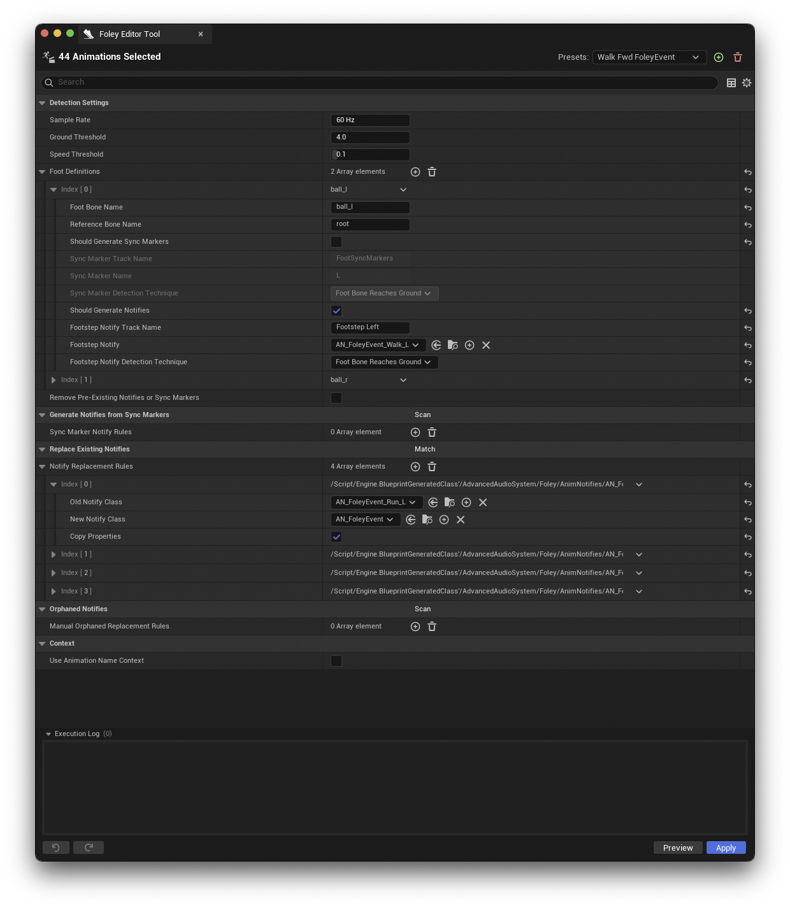Expand Notify Replacement Rules Index [2]
Viewport: 790px width, 908px height.
[x=54, y=573]
